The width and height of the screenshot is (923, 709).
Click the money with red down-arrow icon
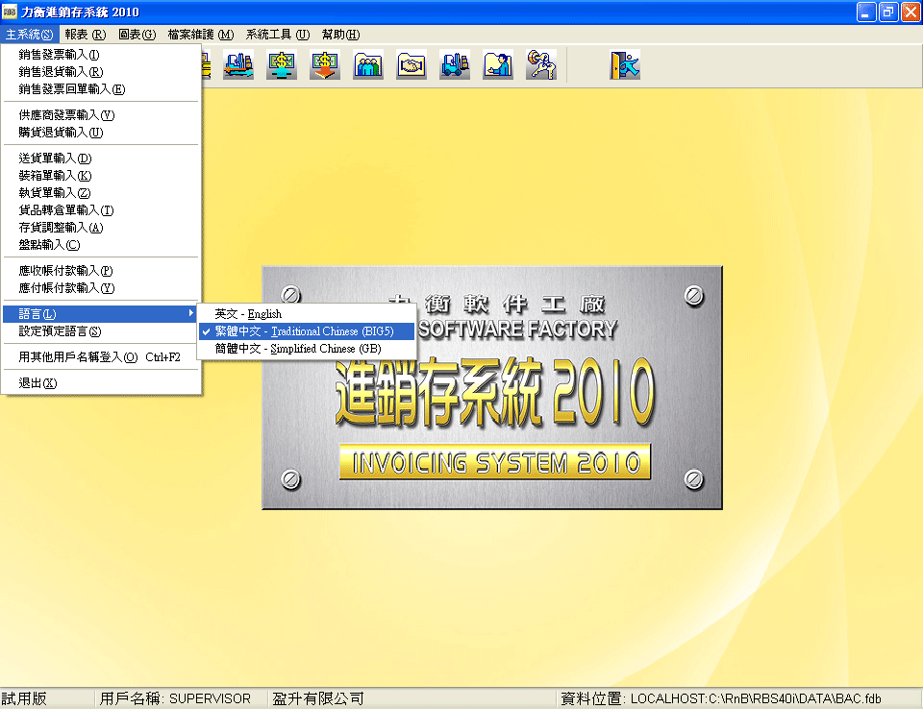point(325,64)
